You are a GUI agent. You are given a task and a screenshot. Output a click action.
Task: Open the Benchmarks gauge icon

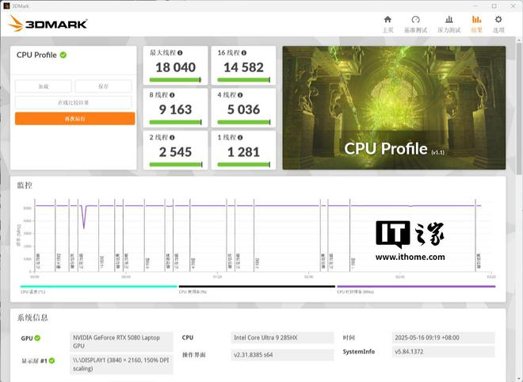click(x=415, y=20)
